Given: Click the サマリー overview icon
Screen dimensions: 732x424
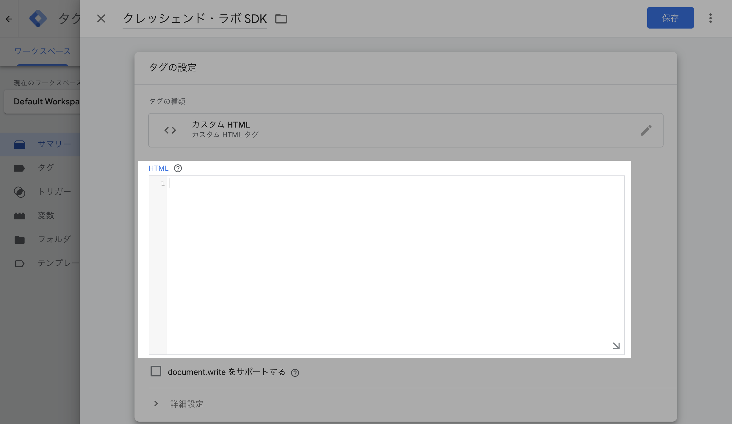Looking at the screenshot, I should [x=20, y=145].
